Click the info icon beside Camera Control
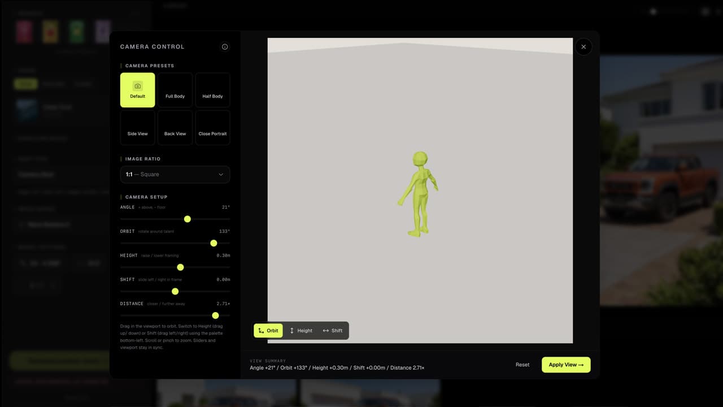Screen dimensions: 723x407 point(225,47)
